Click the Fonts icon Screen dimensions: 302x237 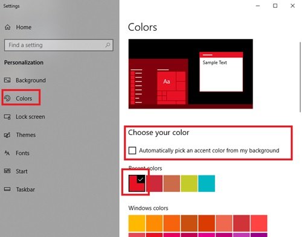(7, 153)
